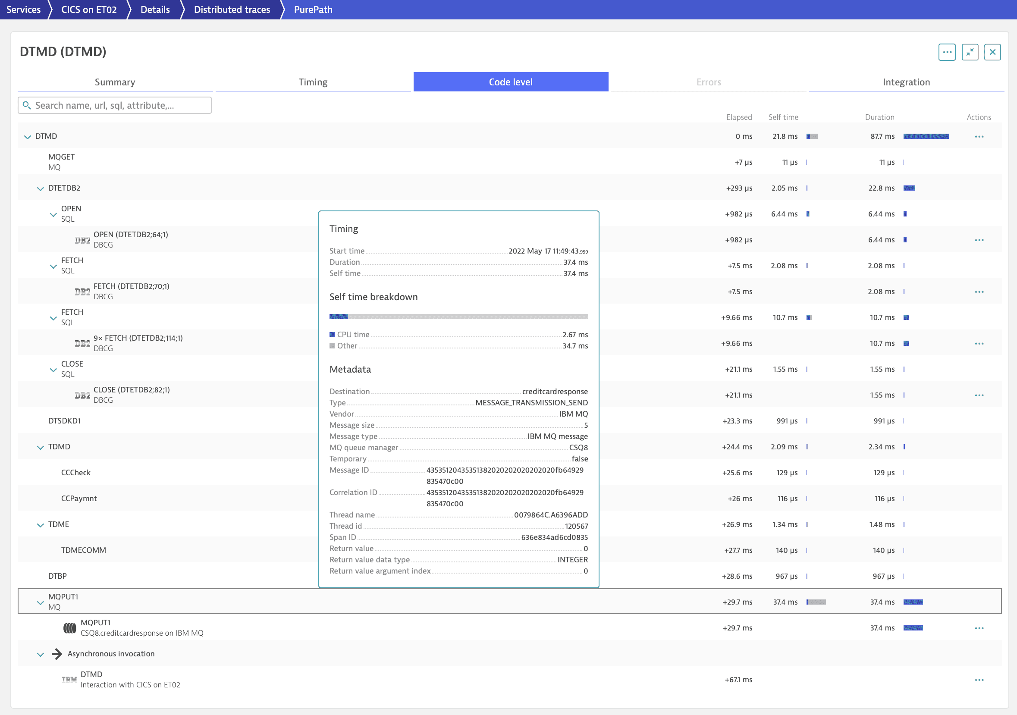Open actions menu for MQPUT1 CSQ8.creditcardresponse row
Image resolution: width=1017 pixels, height=715 pixels.
[979, 628]
